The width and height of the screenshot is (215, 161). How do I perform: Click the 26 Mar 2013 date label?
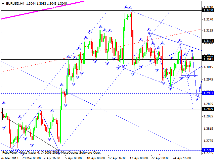[10, 158]
